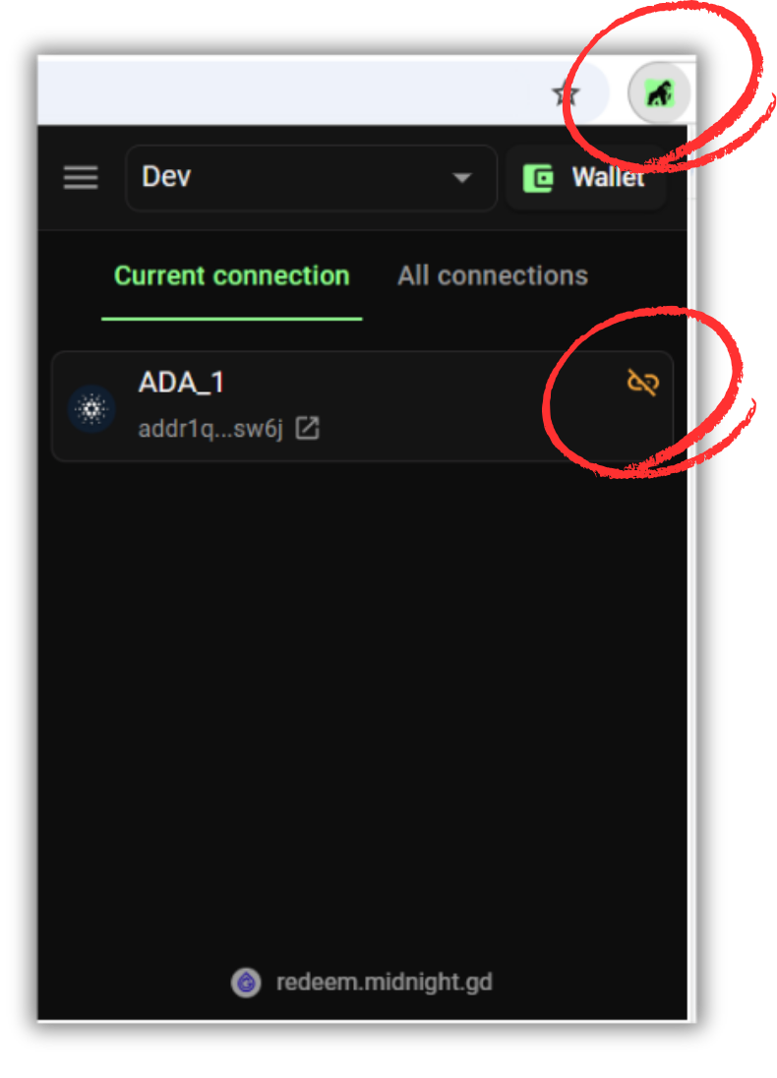Screen dimensions: 777x1078
Task: Click the dropdown arrow next to Dev
Action: click(x=462, y=178)
